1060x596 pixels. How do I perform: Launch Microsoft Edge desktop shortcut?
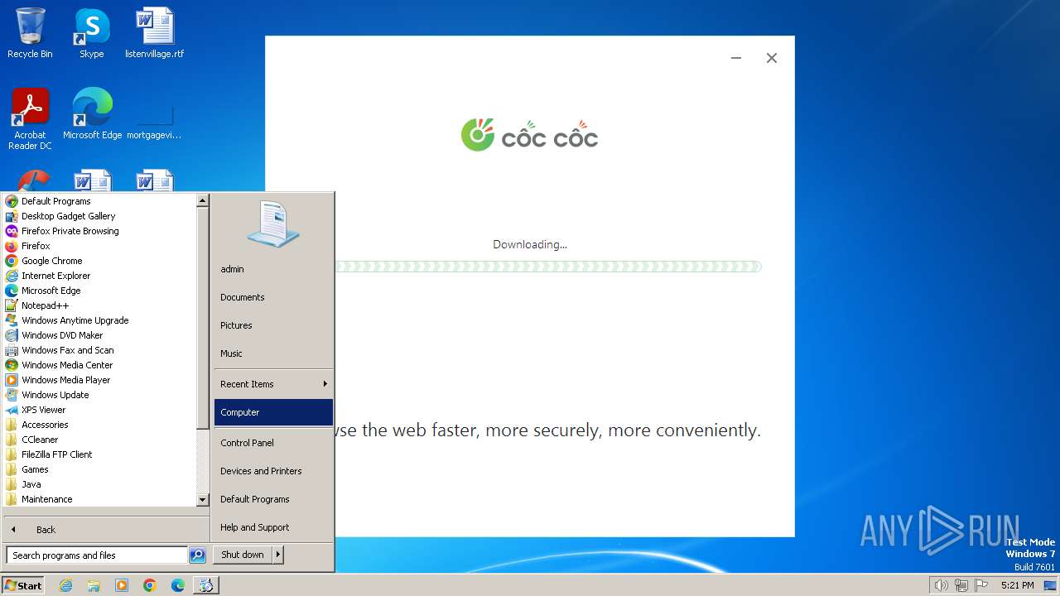pyautogui.click(x=92, y=114)
